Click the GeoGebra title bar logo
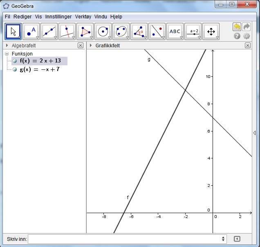This screenshot has width=260, height=247. pyautogui.click(x=6, y=6)
